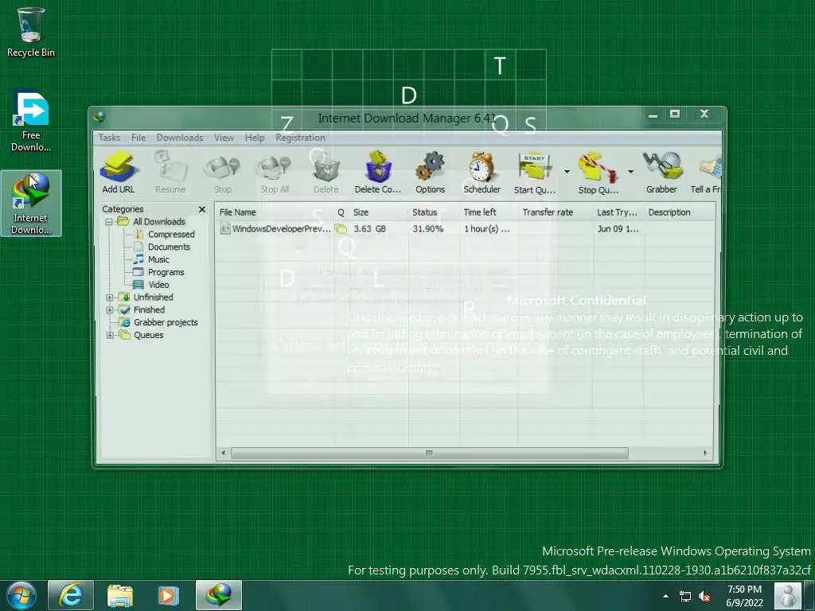This screenshot has width=815, height=611.
Task: Open the Grabber tool icon
Action: tap(661, 173)
